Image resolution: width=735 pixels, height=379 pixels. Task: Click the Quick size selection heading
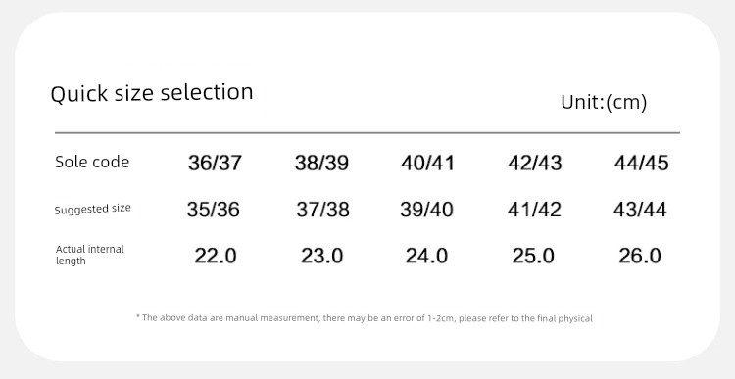[152, 93]
